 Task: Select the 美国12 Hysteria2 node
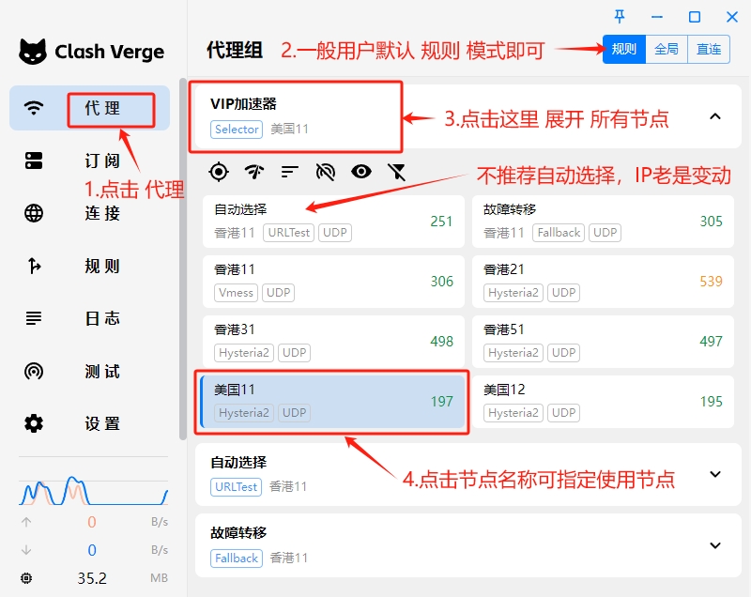[603, 401]
